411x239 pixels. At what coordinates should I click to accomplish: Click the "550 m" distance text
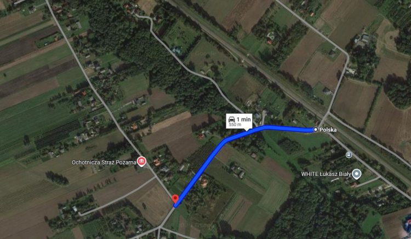[x=235, y=125]
